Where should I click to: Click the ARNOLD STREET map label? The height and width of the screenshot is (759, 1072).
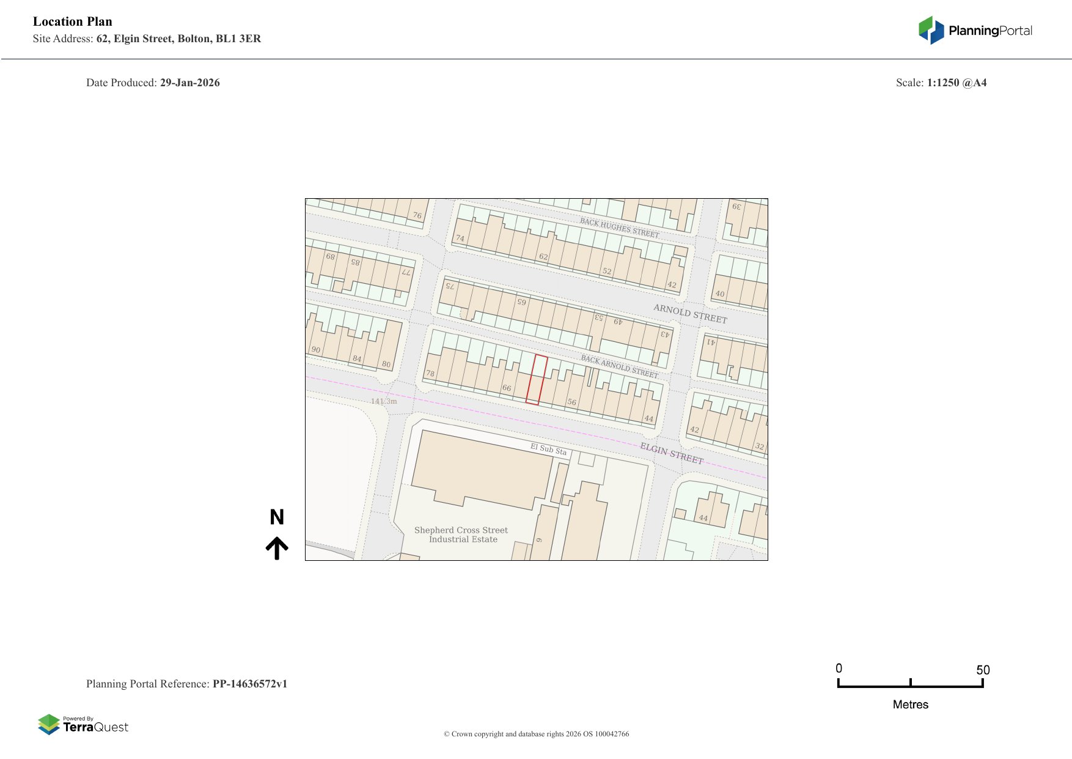[690, 314]
